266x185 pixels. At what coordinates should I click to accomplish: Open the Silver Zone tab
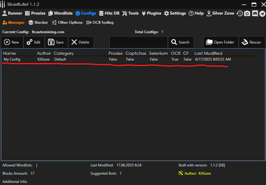coord(220,13)
